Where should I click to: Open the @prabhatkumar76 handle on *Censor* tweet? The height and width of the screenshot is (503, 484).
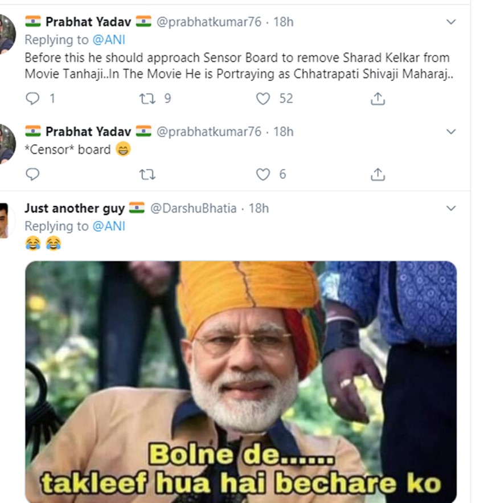click(x=208, y=132)
